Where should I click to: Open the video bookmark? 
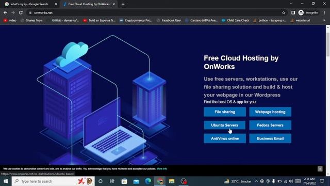tap(10, 21)
